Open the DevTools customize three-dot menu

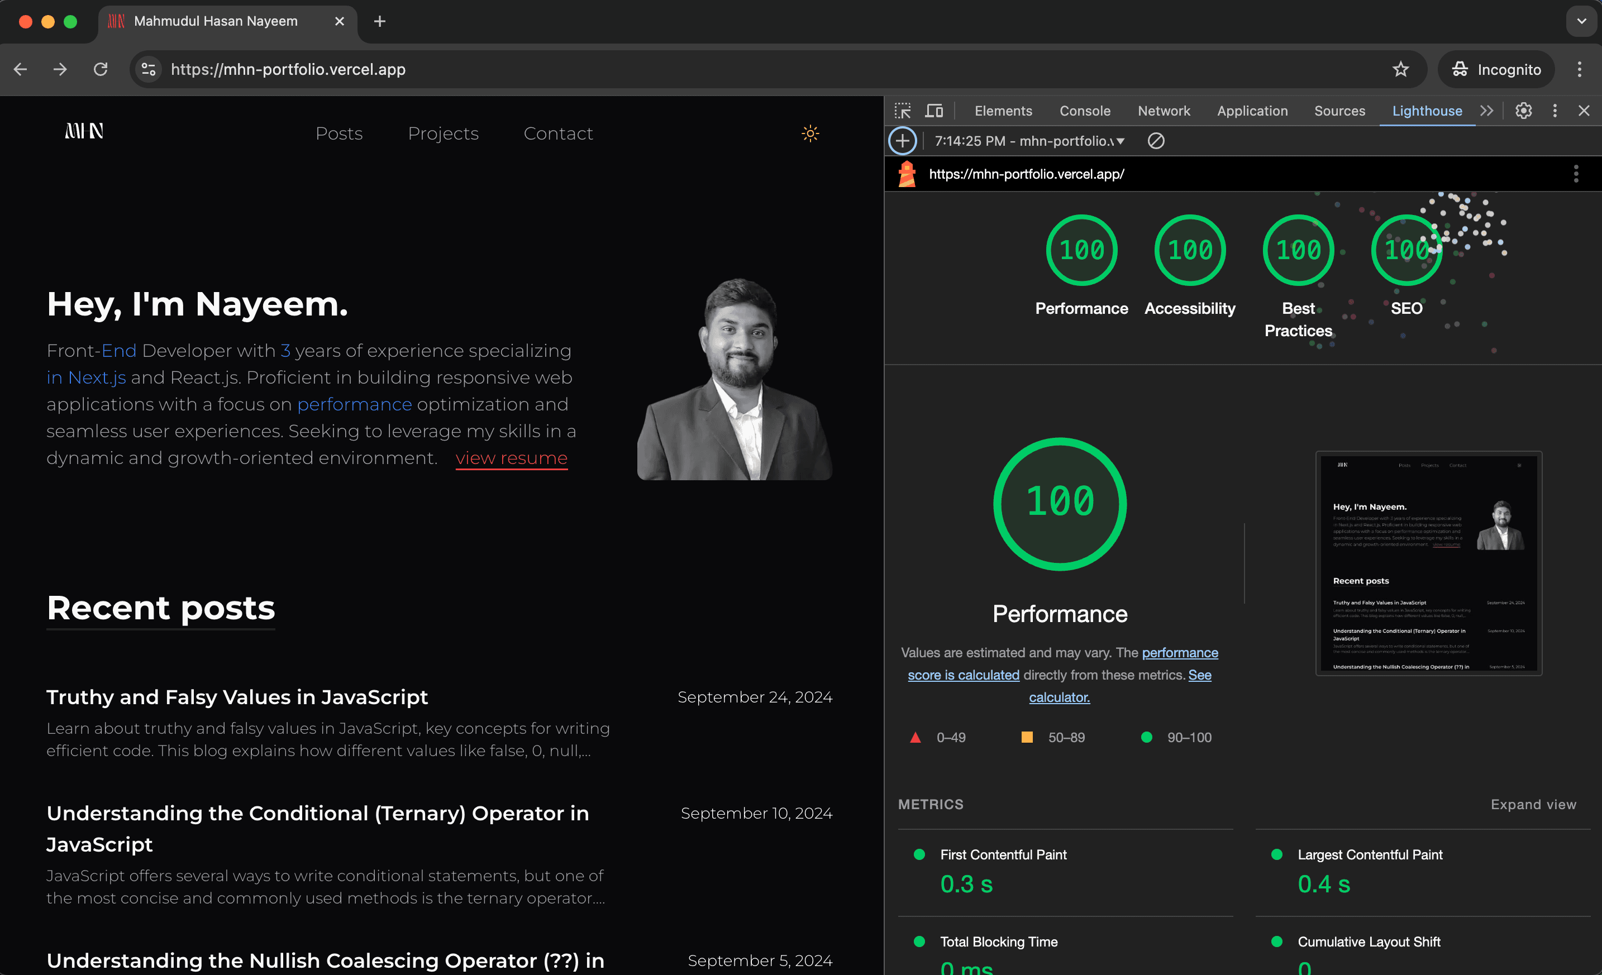(1555, 111)
